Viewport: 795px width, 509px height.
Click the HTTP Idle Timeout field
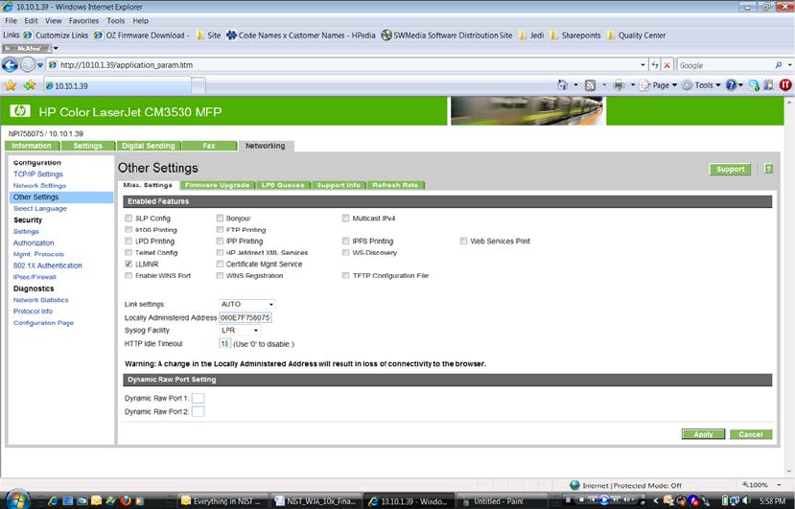(224, 344)
